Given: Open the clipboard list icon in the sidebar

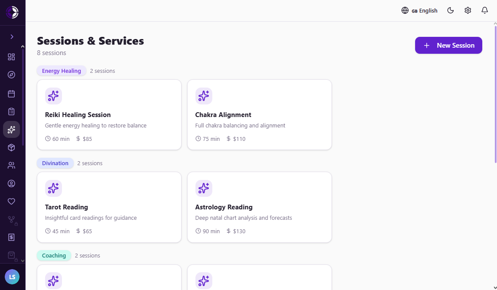Looking at the screenshot, I should pyautogui.click(x=11, y=111).
